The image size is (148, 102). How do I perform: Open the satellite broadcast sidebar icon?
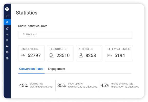7,28
